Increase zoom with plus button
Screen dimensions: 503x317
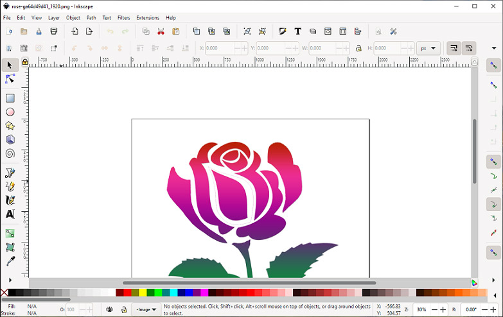coord(443,310)
